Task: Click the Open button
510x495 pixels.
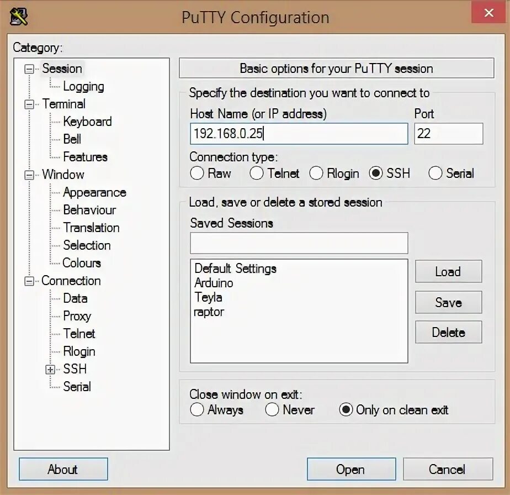Action: [x=351, y=469]
